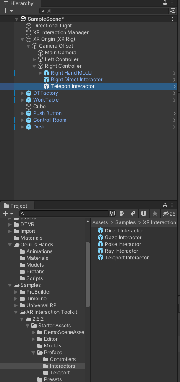Image resolution: width=180 pixels, height=382 pixels.
Task: Toggle the Project panel lock
Action: click(x=165, y=205)
